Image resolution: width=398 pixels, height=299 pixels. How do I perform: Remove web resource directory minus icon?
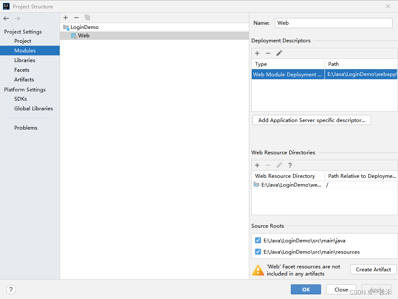268,165
